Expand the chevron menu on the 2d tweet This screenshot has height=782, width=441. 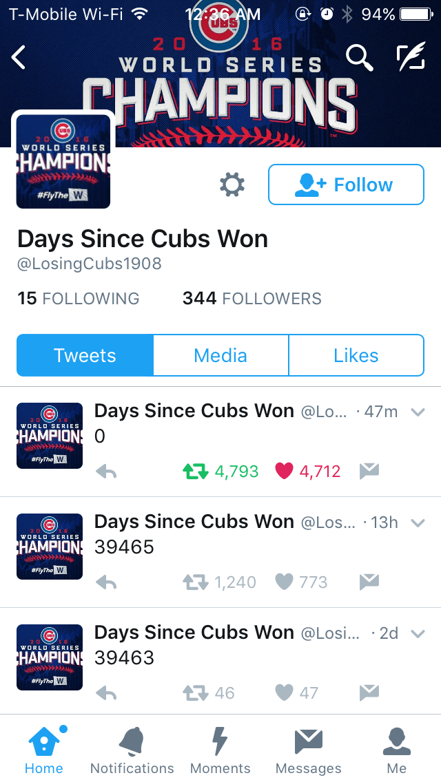point(418,633)
